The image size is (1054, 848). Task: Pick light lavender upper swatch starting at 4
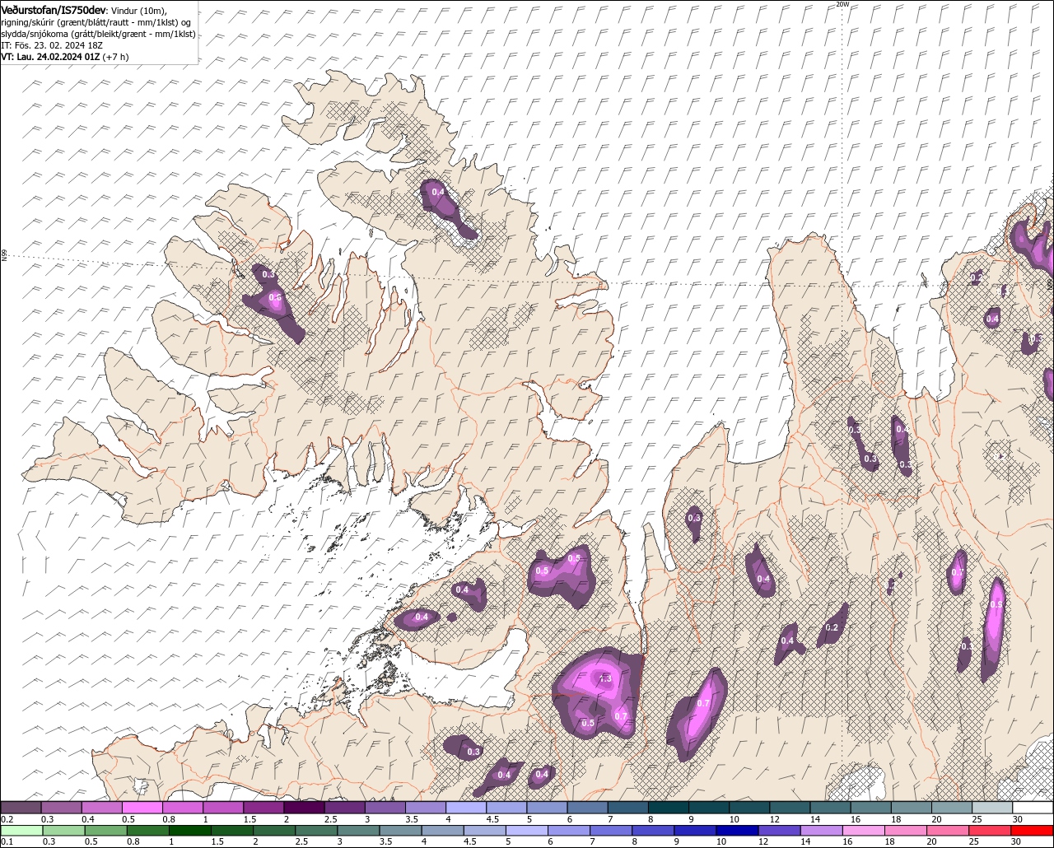466,808
